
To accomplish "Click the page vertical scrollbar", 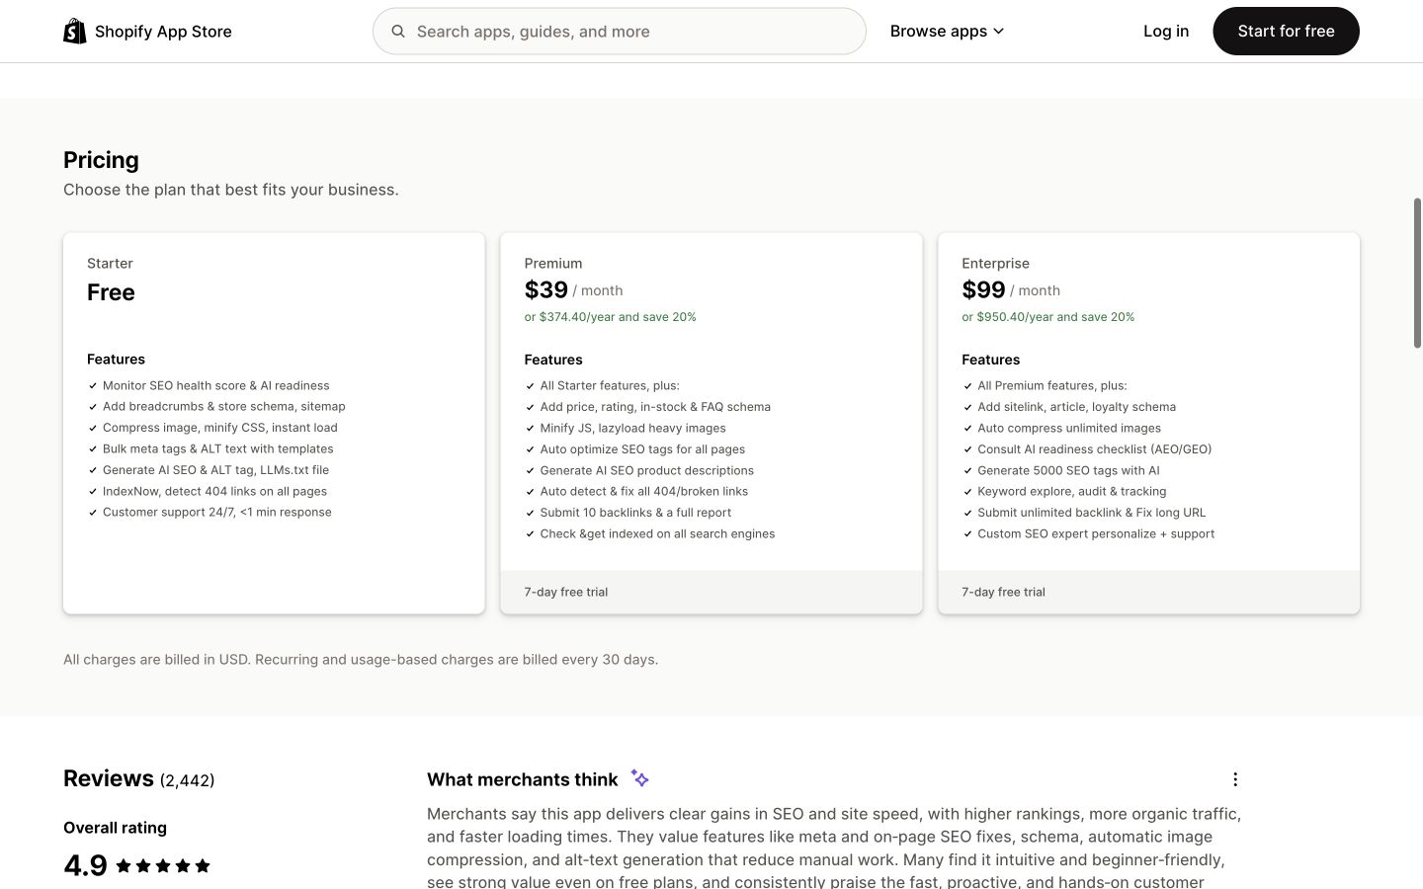I will tap(1417, 273).
